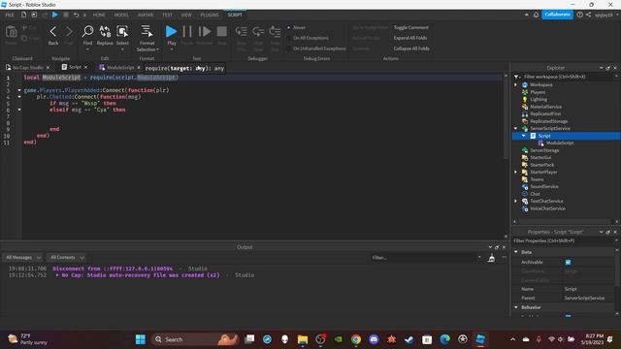Screen dimensions: 621x349
Task: Click the share icon near Collaborate
Action: point(589,15)
